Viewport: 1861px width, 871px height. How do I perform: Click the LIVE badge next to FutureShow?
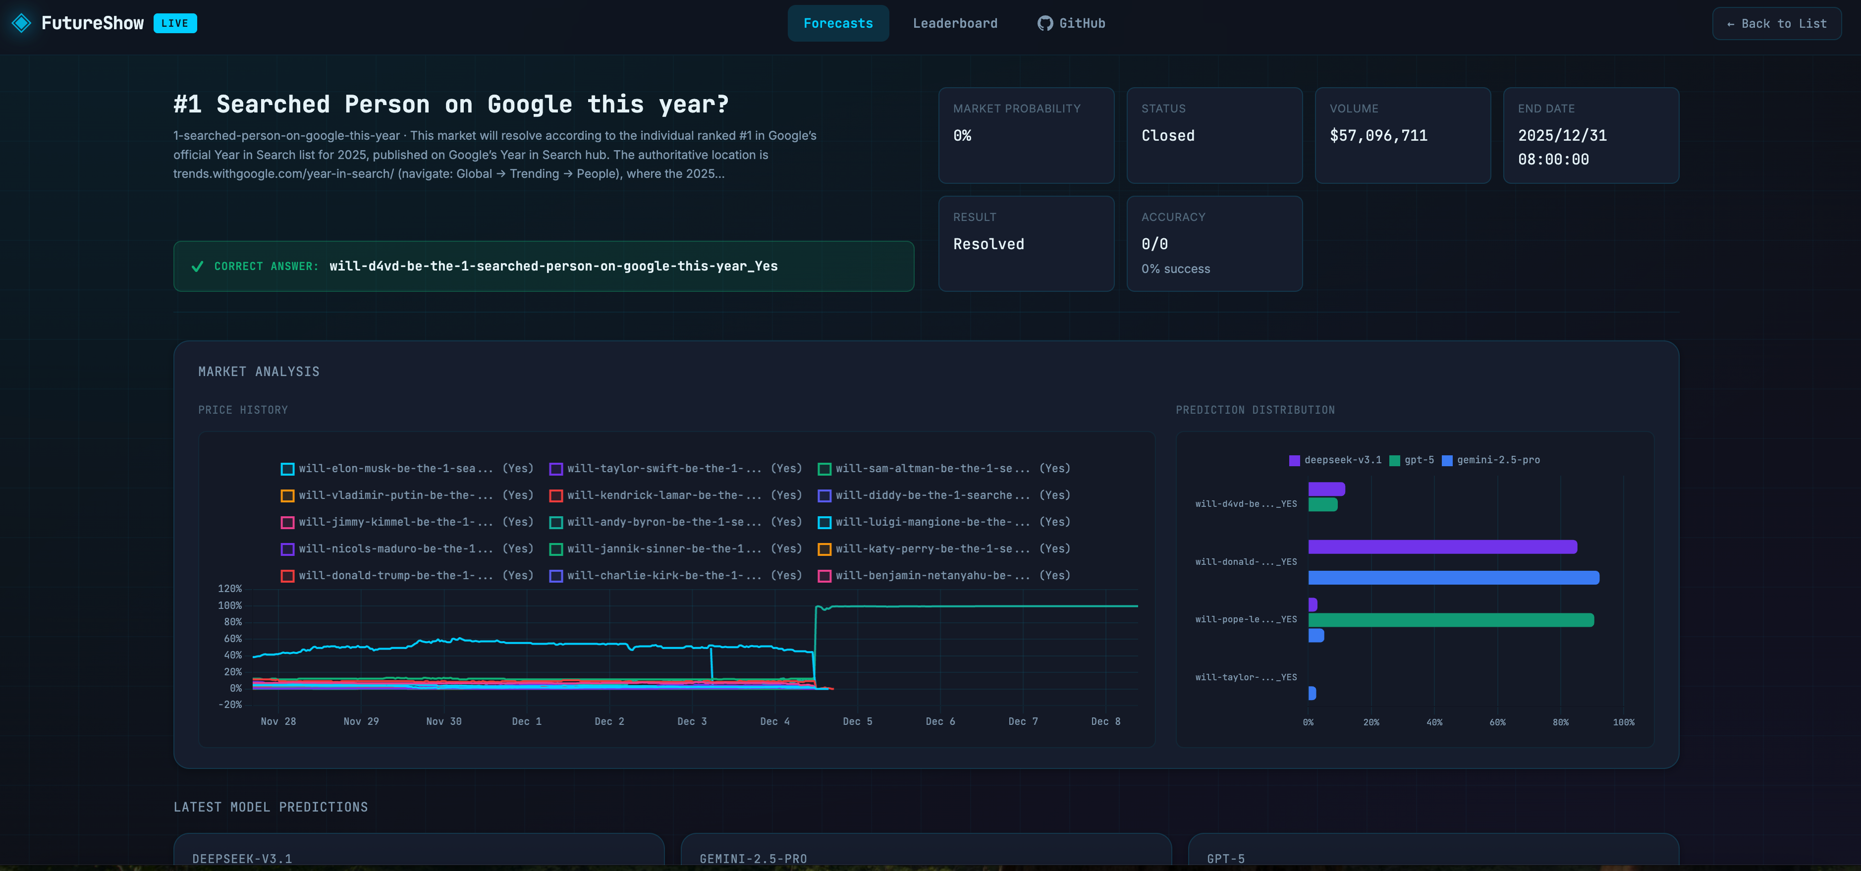pyautogui.click(x=175, y=22)
